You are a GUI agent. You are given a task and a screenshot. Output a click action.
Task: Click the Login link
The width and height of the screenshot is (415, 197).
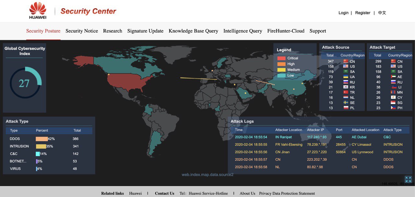pos(343,13)
